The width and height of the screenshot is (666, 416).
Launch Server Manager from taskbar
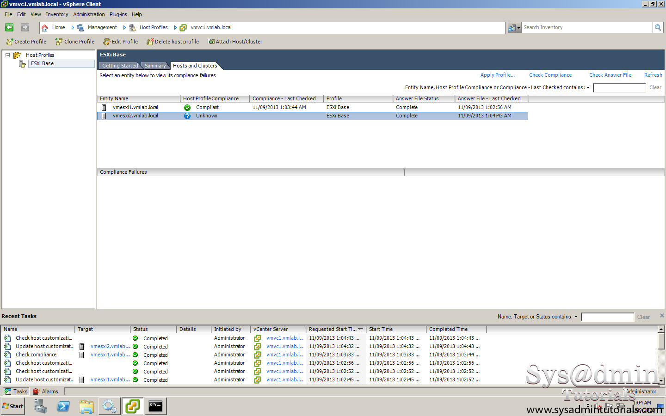click(x=40, y=406)
